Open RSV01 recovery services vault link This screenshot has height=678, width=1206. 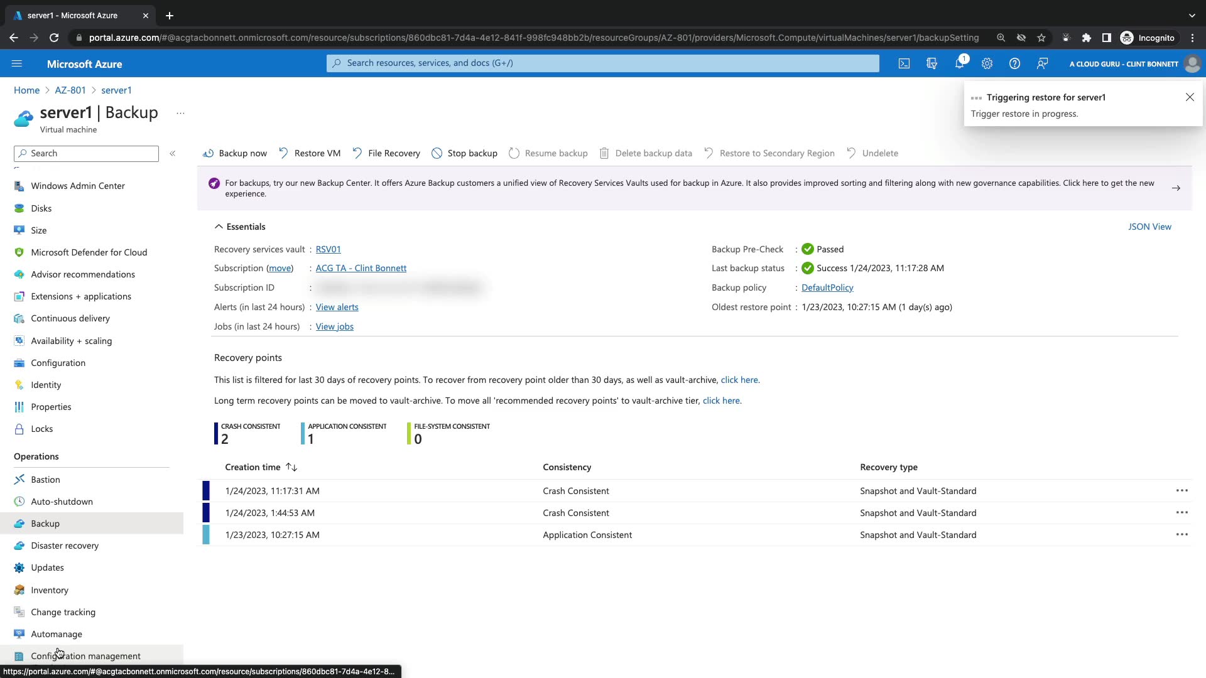(328, 249)
